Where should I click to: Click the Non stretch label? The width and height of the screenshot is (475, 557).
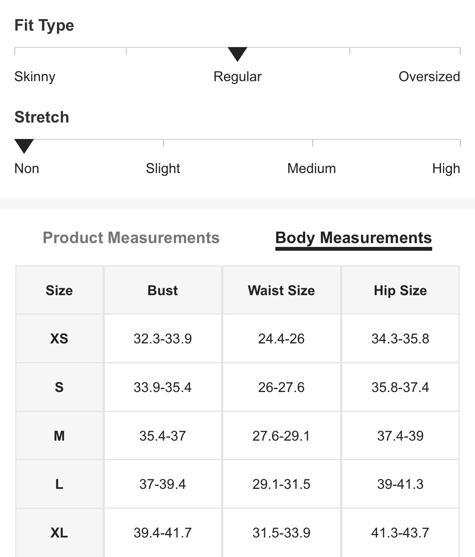(x=27, y=168)
